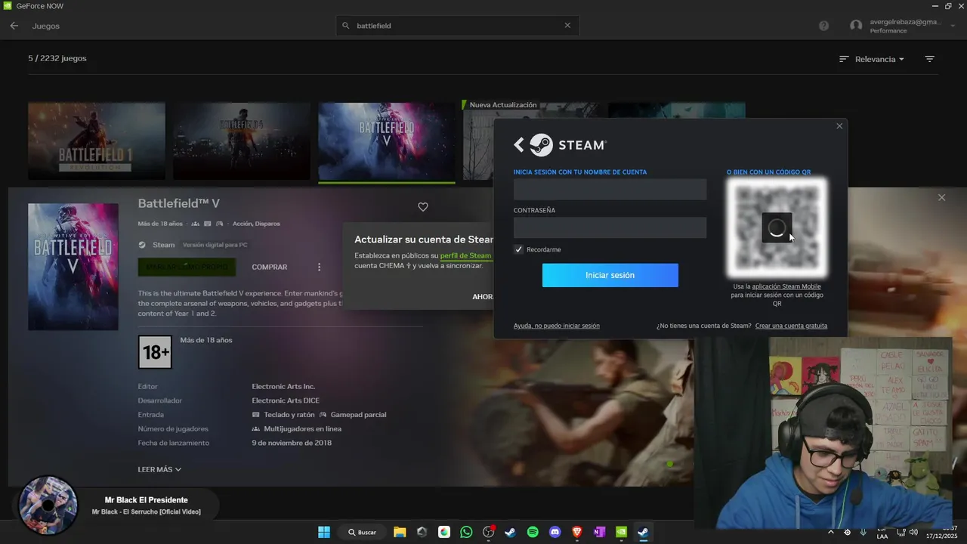Click the taskbar Buscar search box
967x544 pixels.
coord(363,532)
